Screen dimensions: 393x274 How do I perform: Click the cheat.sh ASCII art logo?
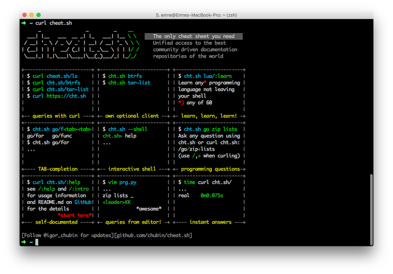pos(81,46)
